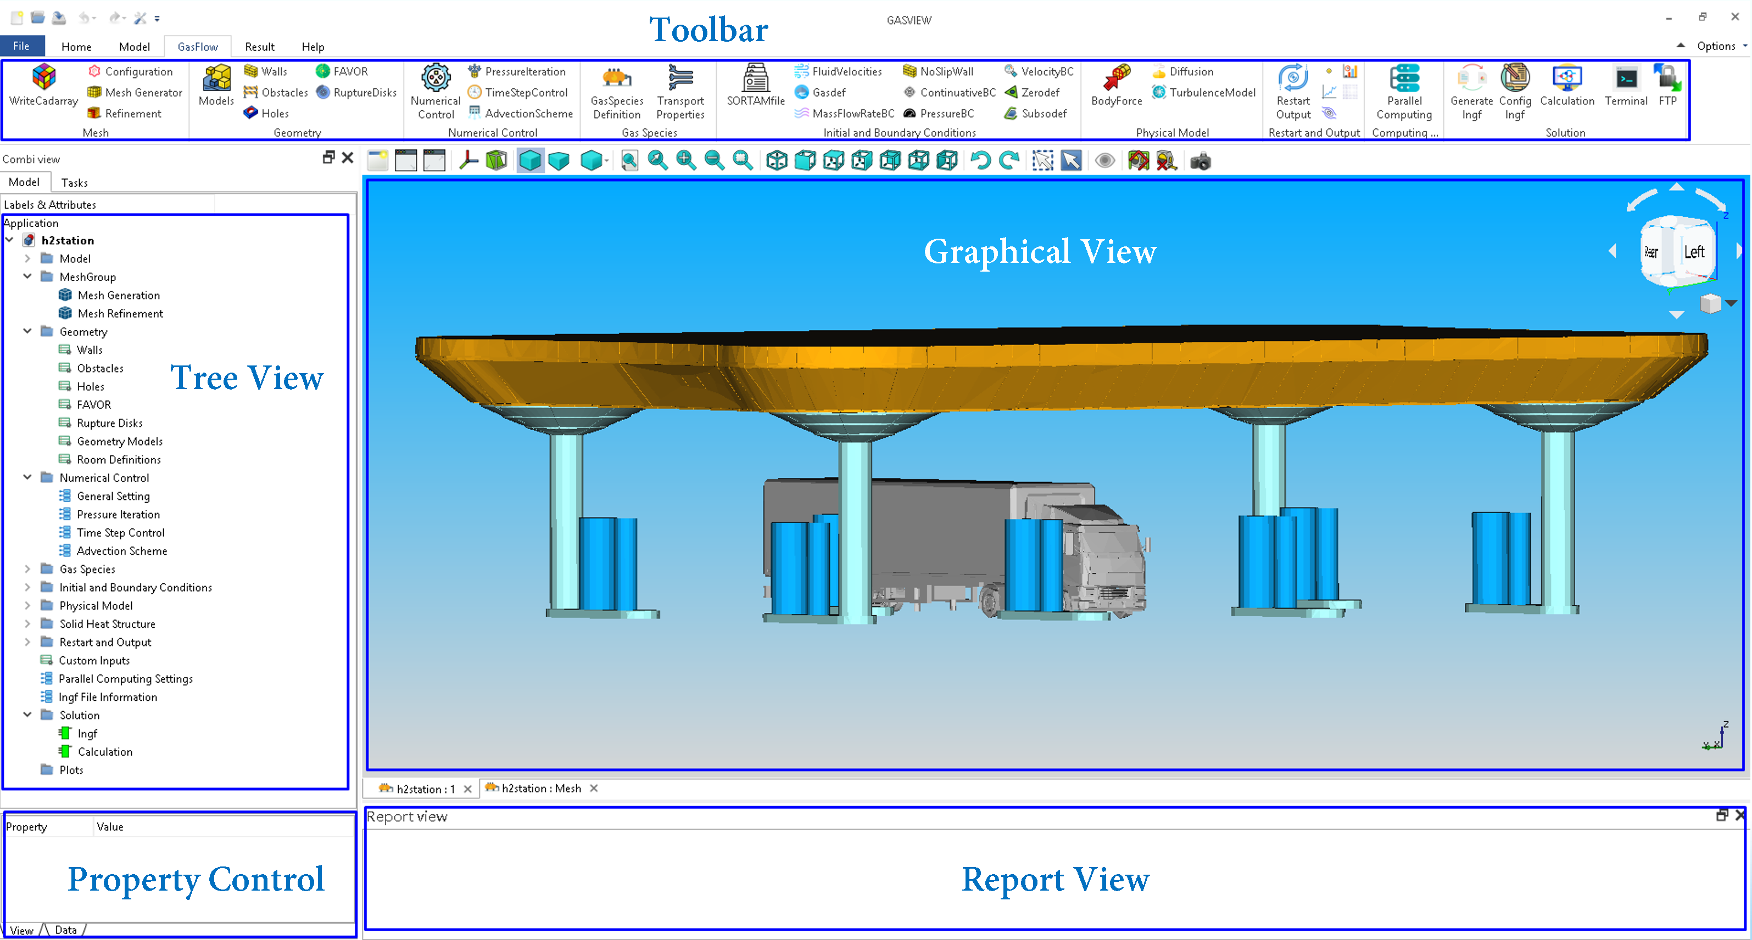Open the Help ribbon tab
This screenshot has width=1752, height=940.
point(313,47)
